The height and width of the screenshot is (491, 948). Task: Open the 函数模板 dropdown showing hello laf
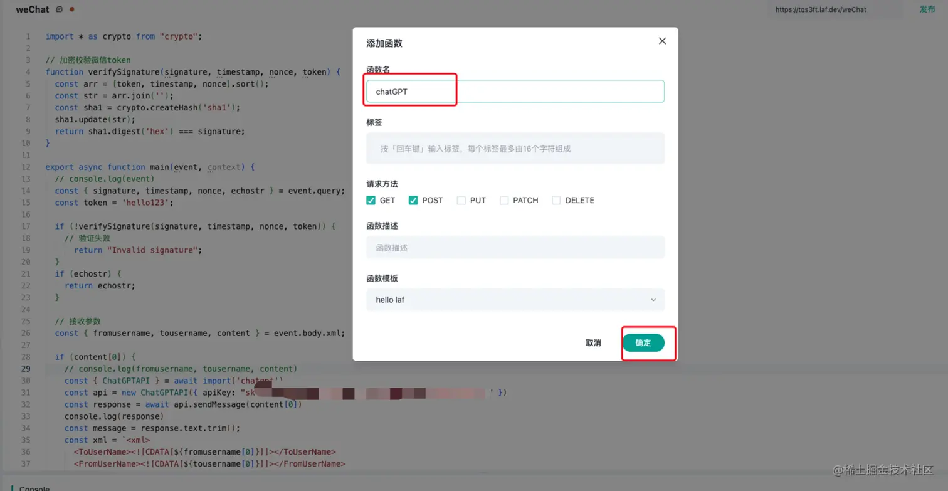coord(515,300)
